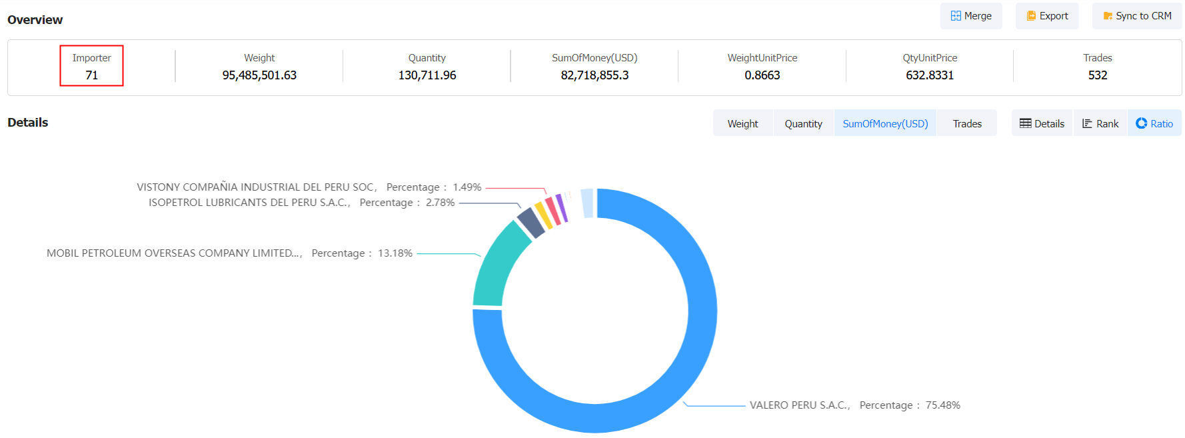Click the QtyUnitPrice label

click(930, 58)
